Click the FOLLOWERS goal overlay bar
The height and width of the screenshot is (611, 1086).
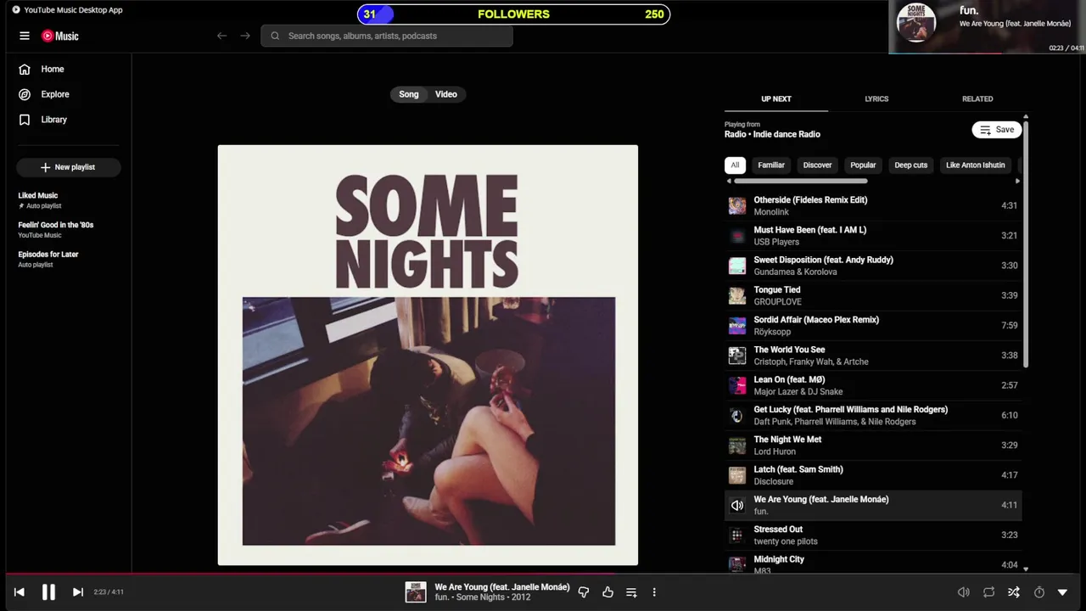pyautogui.click(x=513, y=14)
